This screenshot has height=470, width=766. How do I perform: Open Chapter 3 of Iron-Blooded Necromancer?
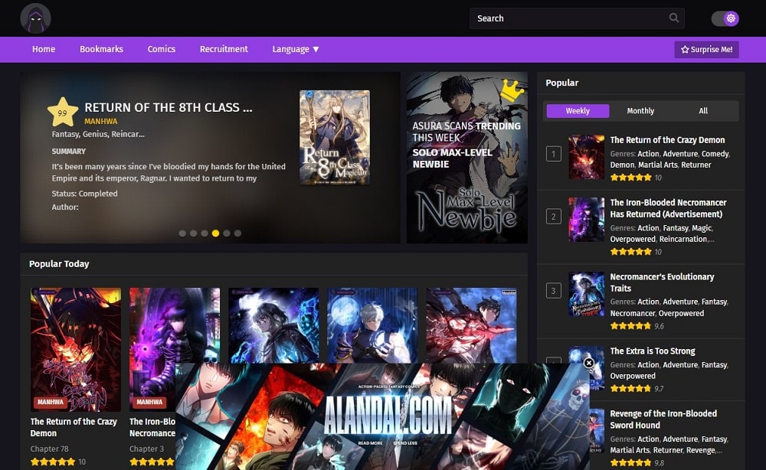tap(146, 449)
